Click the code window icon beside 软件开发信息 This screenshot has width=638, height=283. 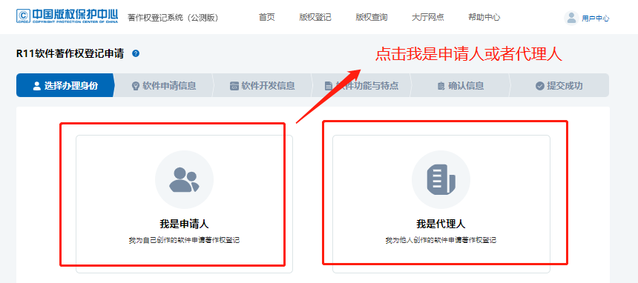click(234, 86)
